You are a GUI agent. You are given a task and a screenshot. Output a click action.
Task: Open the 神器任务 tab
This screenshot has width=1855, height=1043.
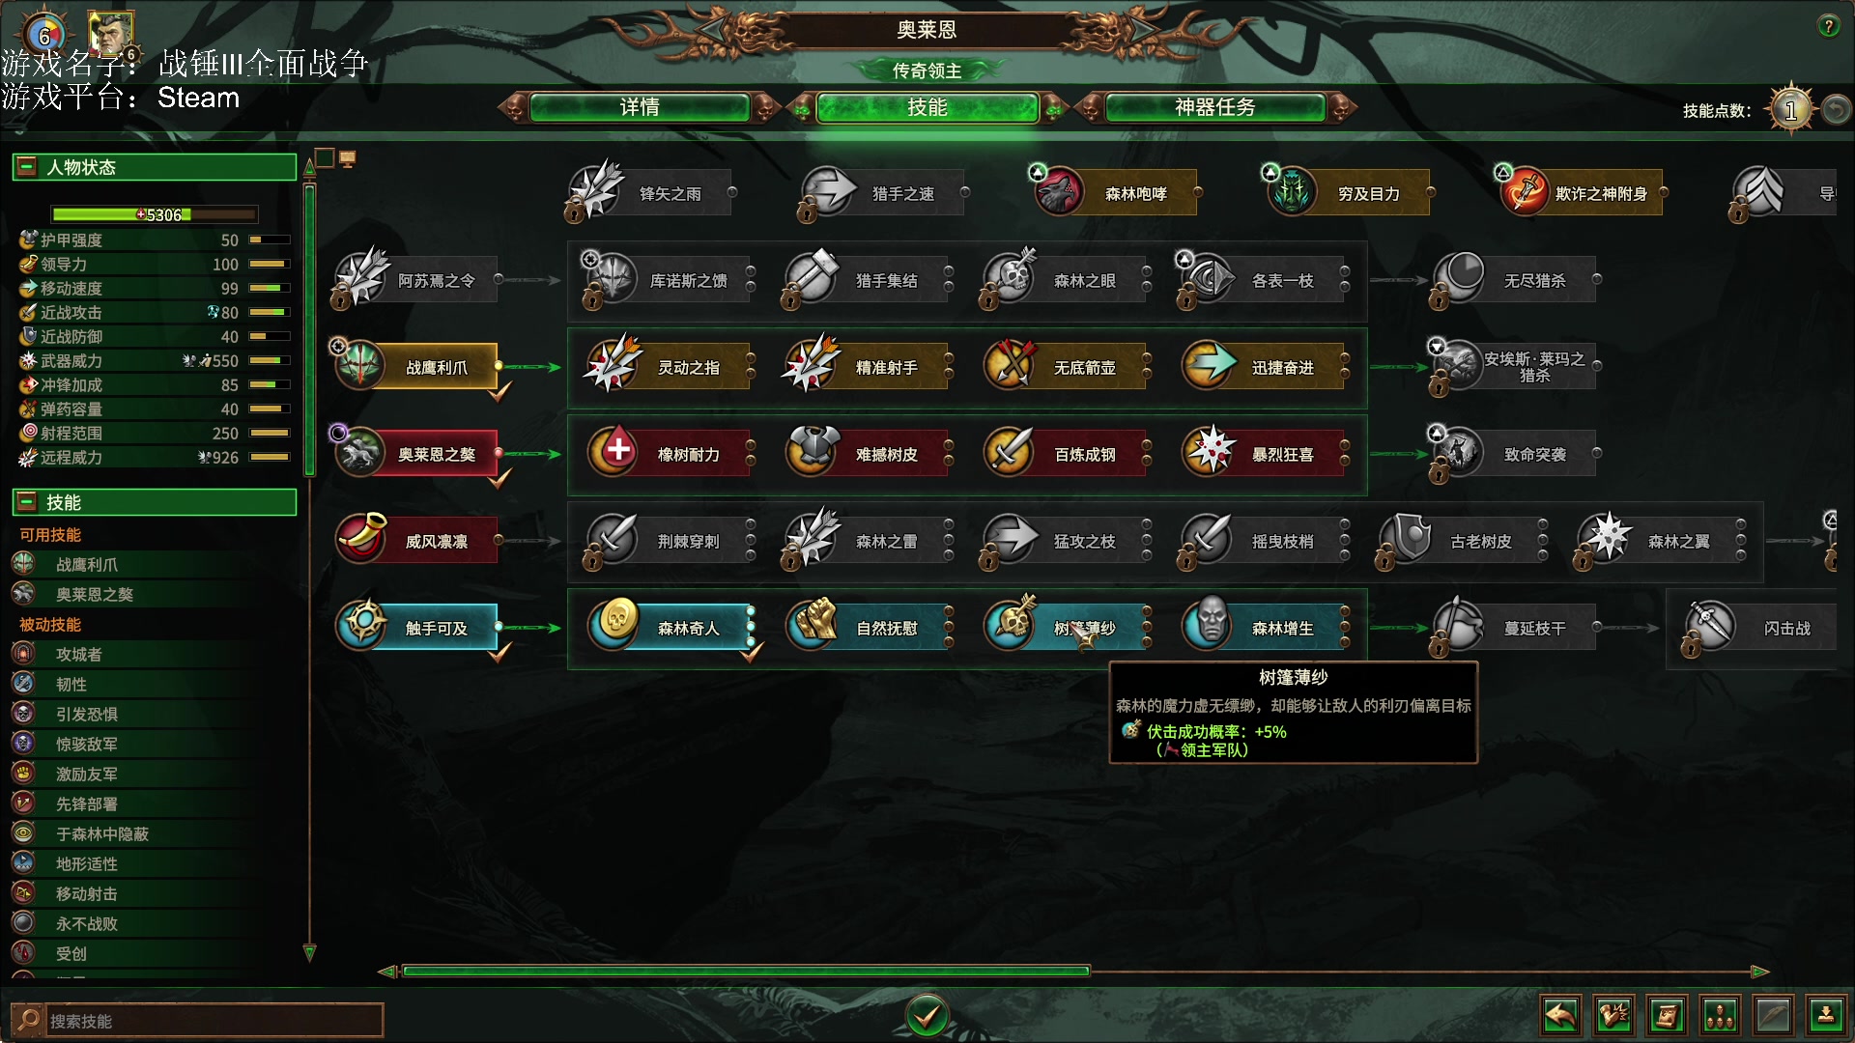coord(1214,107)
